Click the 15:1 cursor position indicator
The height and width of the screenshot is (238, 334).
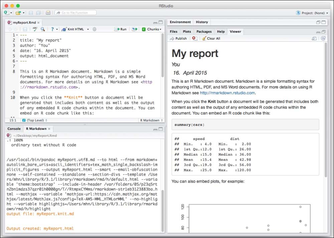tap(13, 120)
